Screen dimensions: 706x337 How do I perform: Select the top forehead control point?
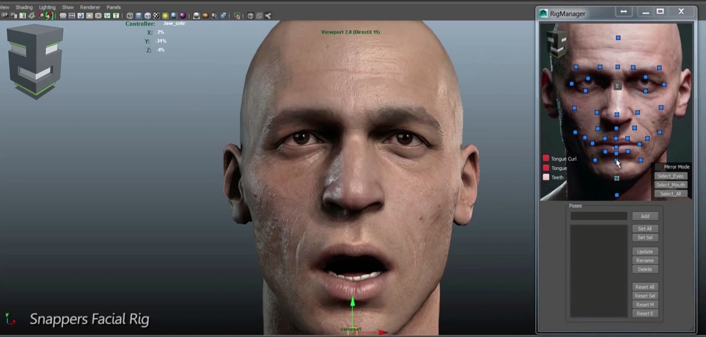pos(618,38)
